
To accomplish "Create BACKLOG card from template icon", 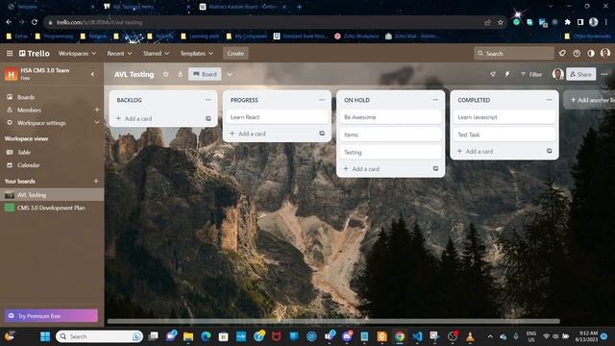I will pyautogui.click(x=209, y=118).
